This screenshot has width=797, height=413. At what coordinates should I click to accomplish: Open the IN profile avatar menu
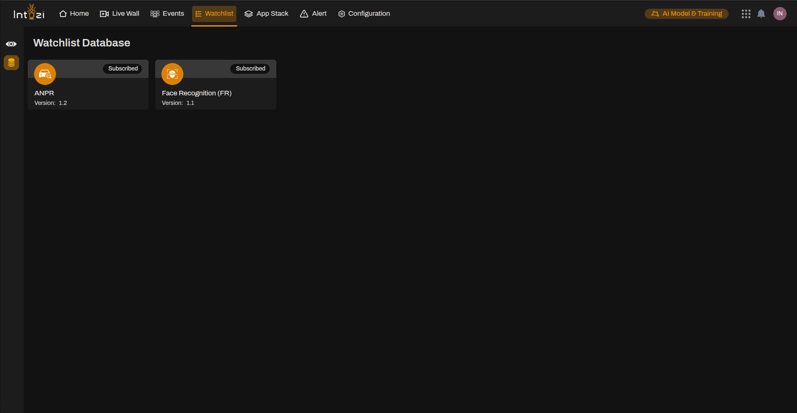(x=780, y=14)
